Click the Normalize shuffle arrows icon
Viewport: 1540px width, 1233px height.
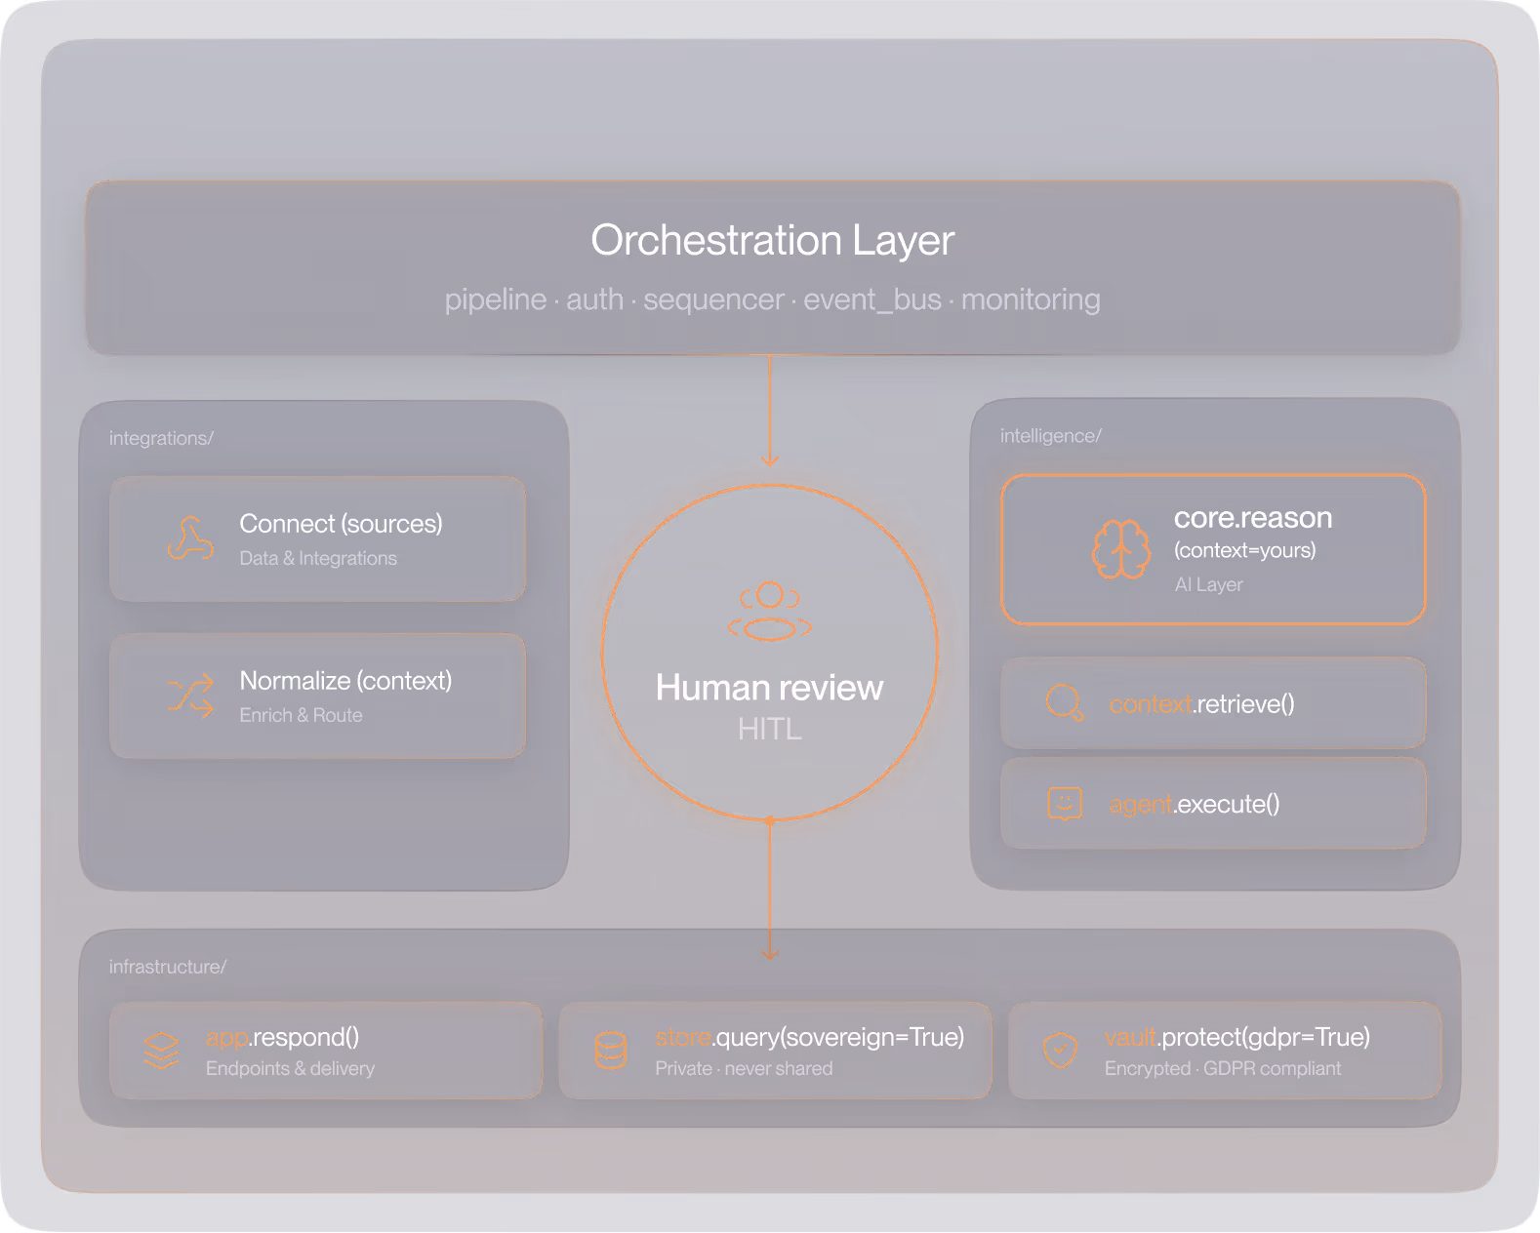[190, 696]
